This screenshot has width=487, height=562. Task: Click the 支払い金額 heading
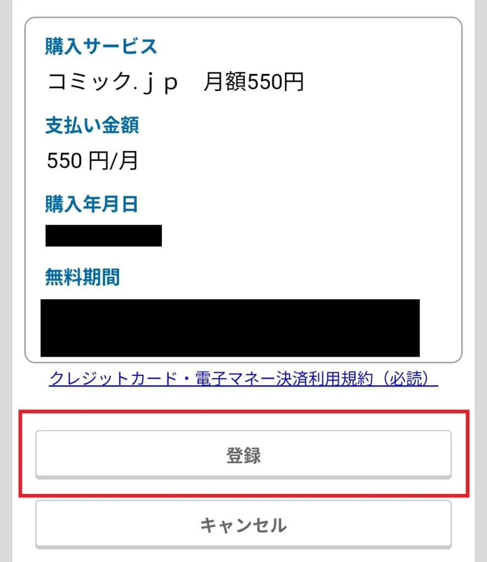(x=92, y=125)
